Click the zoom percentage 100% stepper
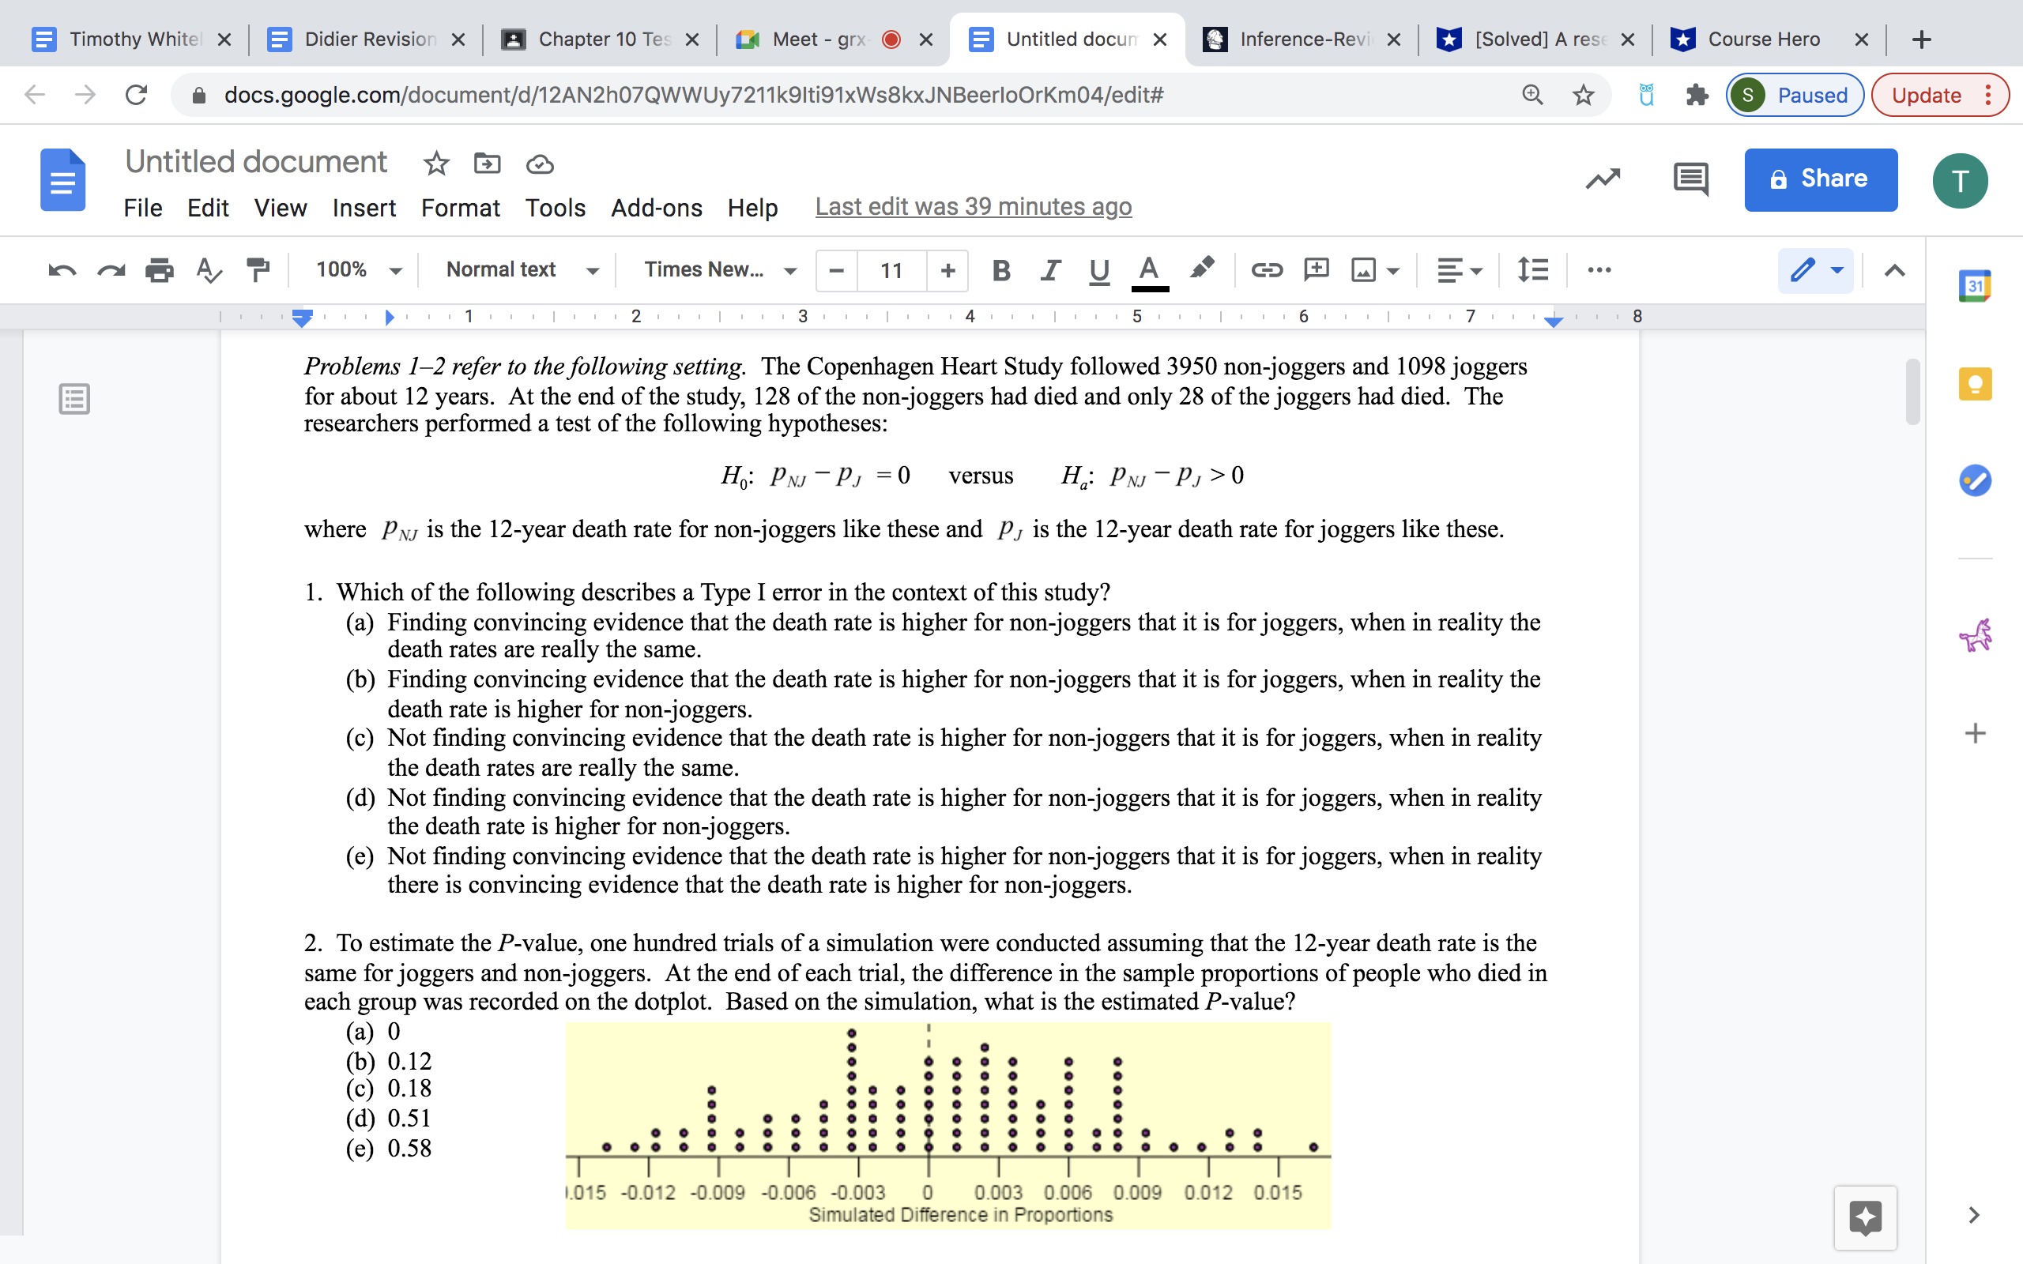 (x=354, y=266)
